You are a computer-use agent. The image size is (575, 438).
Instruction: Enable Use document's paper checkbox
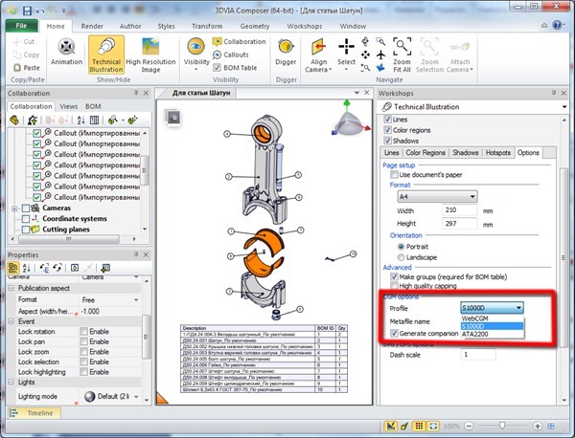click(x=394, y=175)
